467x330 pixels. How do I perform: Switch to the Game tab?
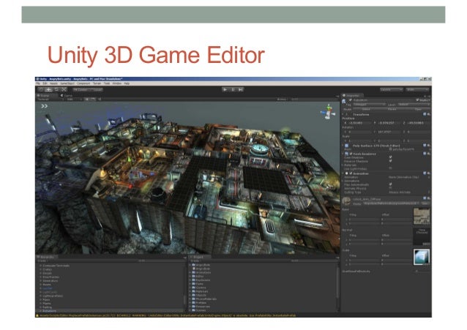pos(67,96)
